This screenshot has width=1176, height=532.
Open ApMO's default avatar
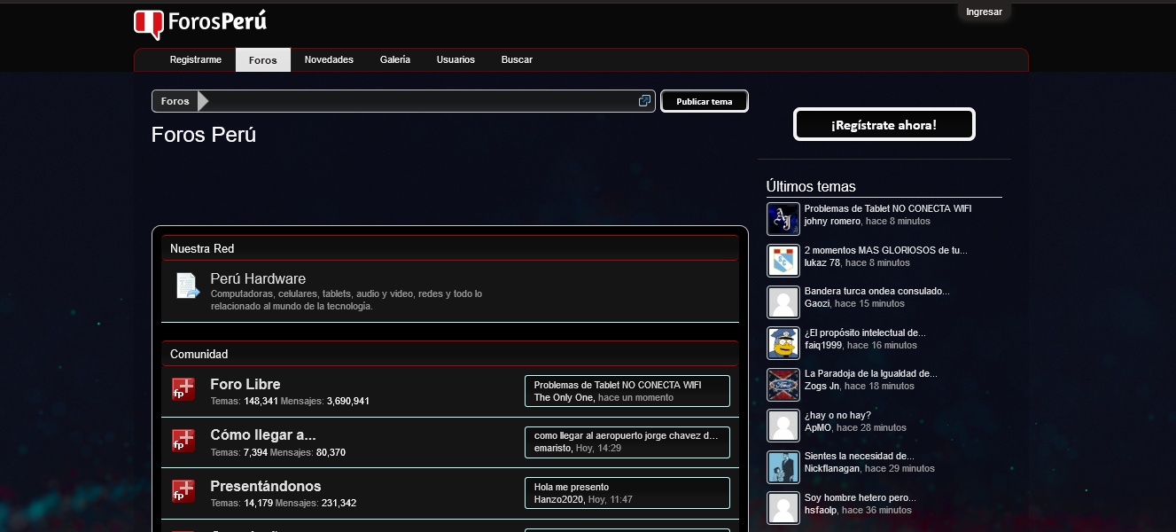click(x=783, y=426)
